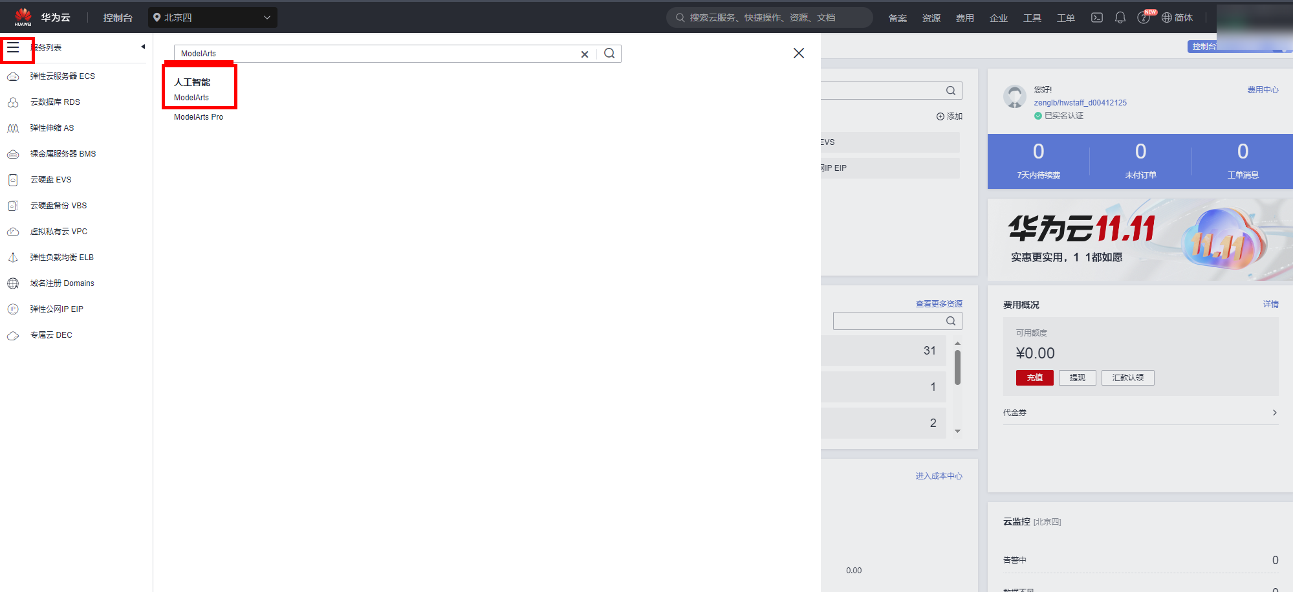Click the resource list scroll up arrow
1293x592 pixels.
(x=957, y=344)
